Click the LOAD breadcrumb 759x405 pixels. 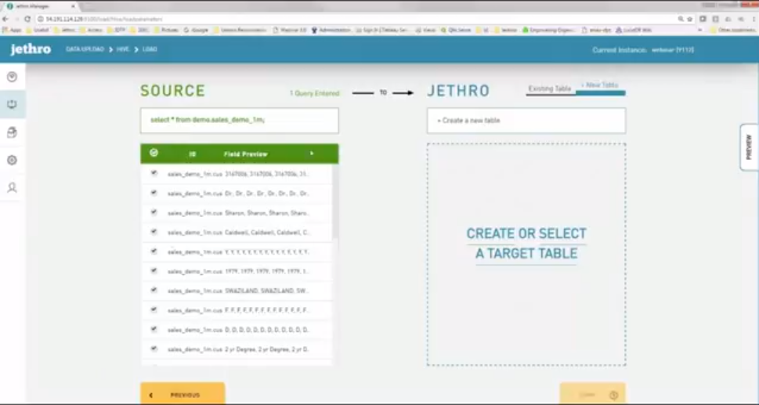pos(150,49)
